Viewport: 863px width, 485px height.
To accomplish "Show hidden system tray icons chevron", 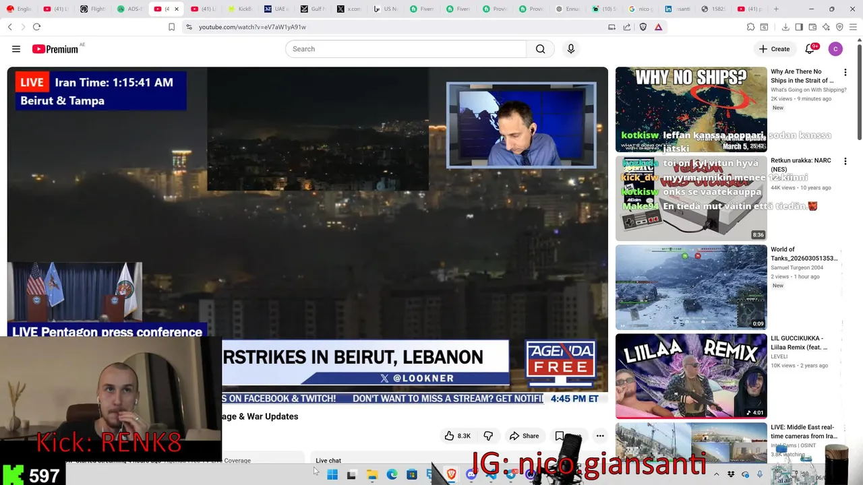I will pyautogui.click(x=716, y=475).
